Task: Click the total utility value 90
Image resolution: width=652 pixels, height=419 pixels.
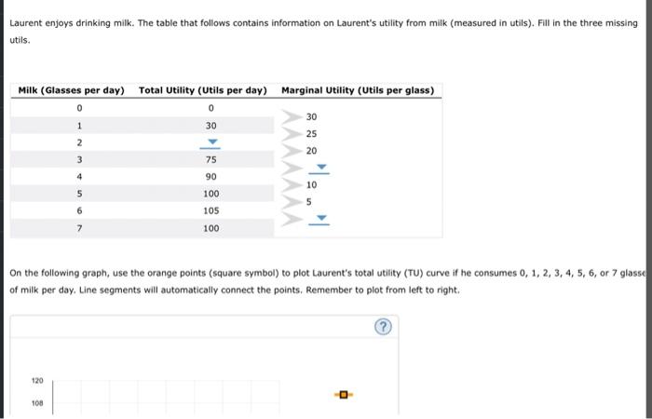Action: coord(211,177)
